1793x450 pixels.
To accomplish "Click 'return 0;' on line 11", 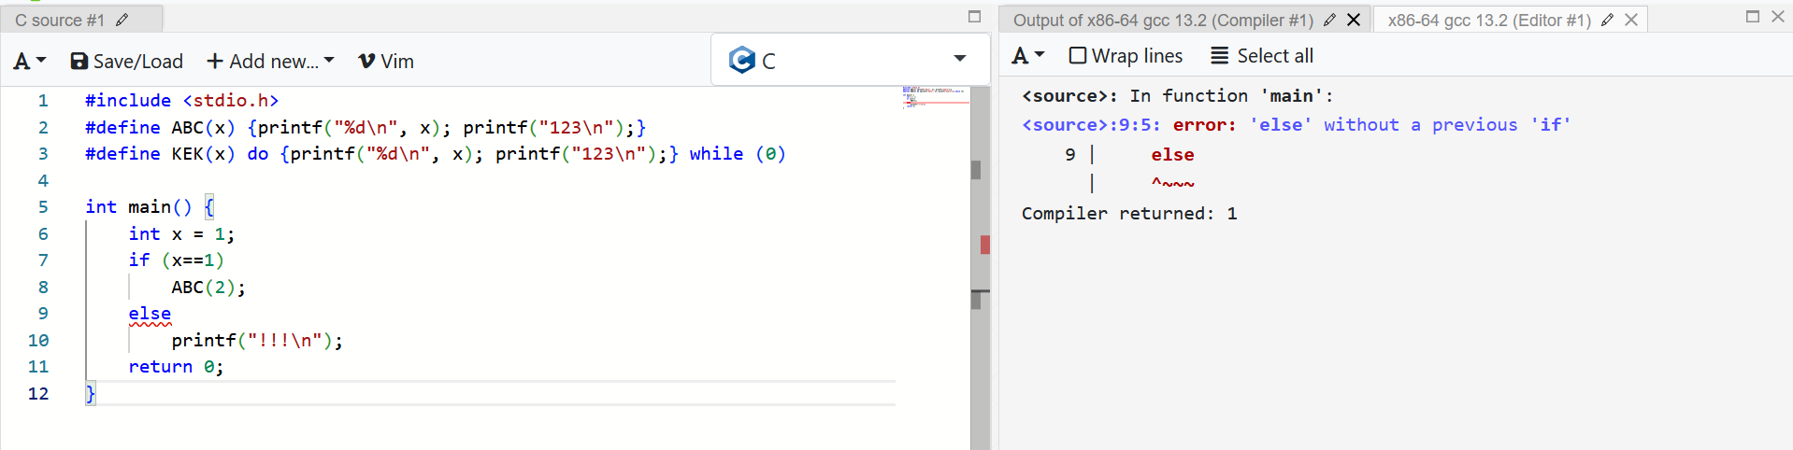I will pos(176,367).
